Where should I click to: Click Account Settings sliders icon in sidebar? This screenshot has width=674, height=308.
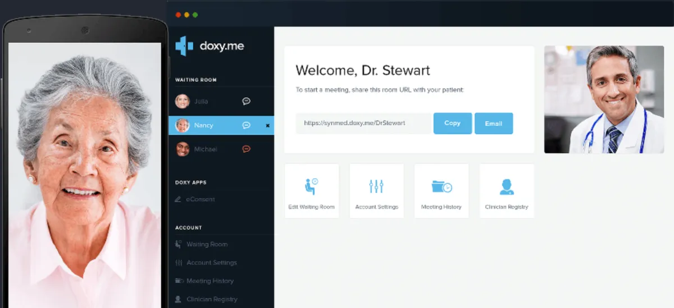coord(179,263)
